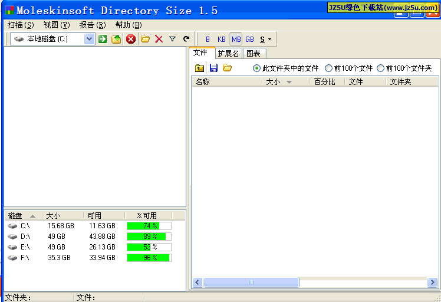Click the C:\ drive disk icon
The height and width of the screenshot is (302, 441).
(12, 226)
